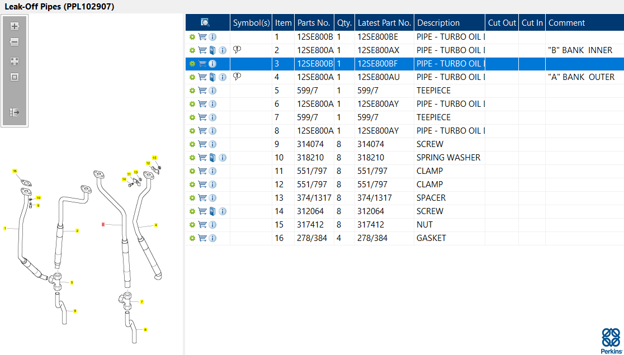Viewport: 624px width, 355px height.
Task: Select callout 1 on the diagram
Action: click(5, 229)
